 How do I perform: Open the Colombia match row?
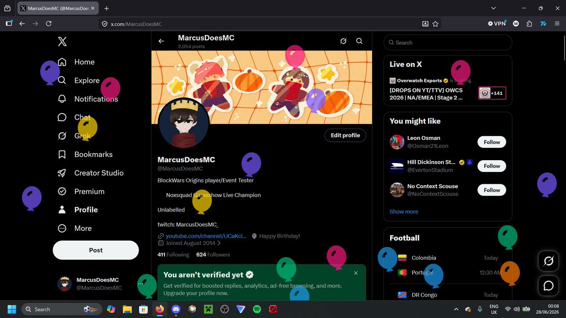click(x=448, y=258)
